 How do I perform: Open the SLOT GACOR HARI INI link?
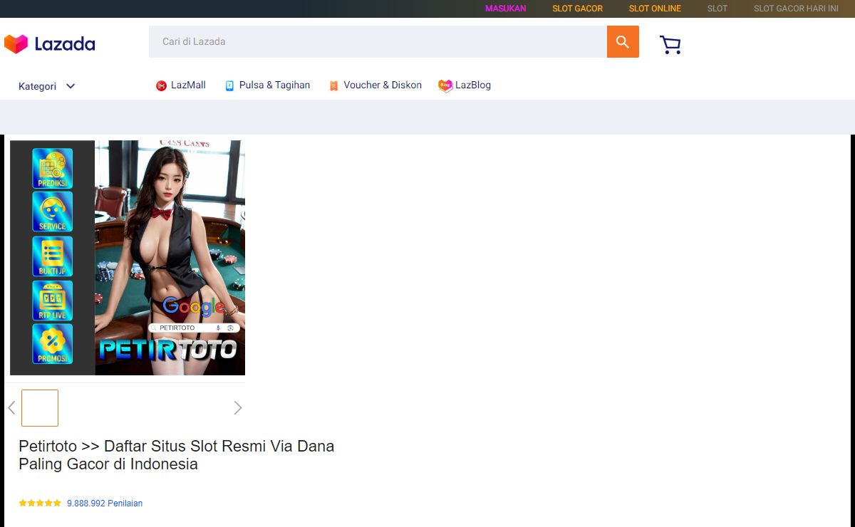pyautogui.click(x=796, y=9)
